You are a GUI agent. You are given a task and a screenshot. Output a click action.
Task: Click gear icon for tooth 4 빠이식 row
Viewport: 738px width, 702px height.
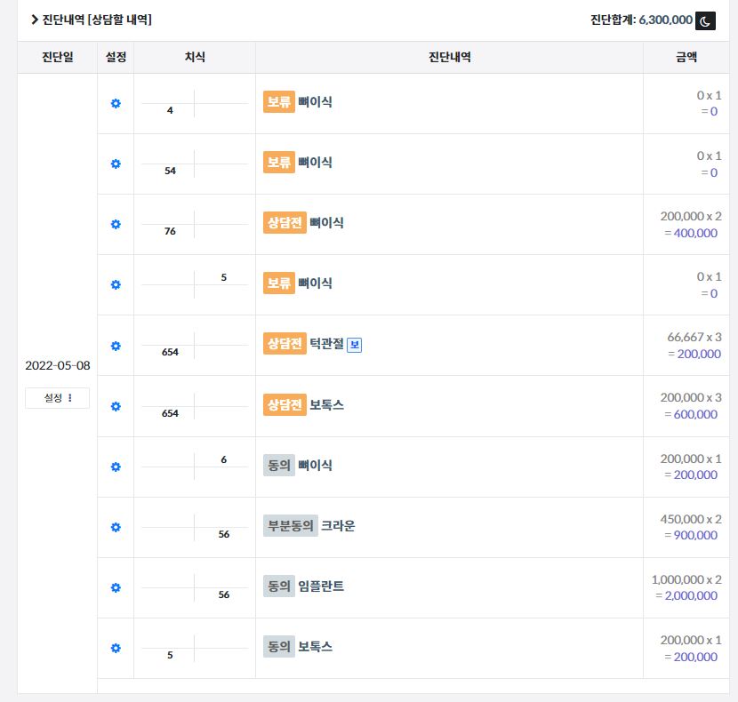pyautogui.click(x=116, y=103)
